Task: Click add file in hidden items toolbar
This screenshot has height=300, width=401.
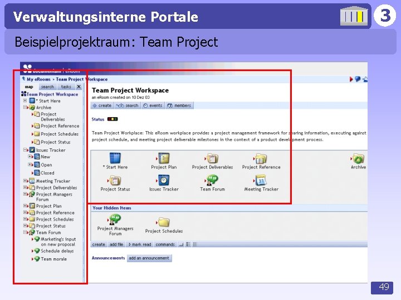Action: coord(116,244)
